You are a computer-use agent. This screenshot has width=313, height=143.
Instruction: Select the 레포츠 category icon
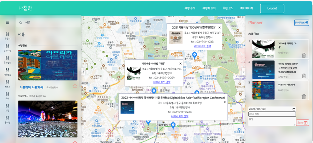tap(7, 82)
